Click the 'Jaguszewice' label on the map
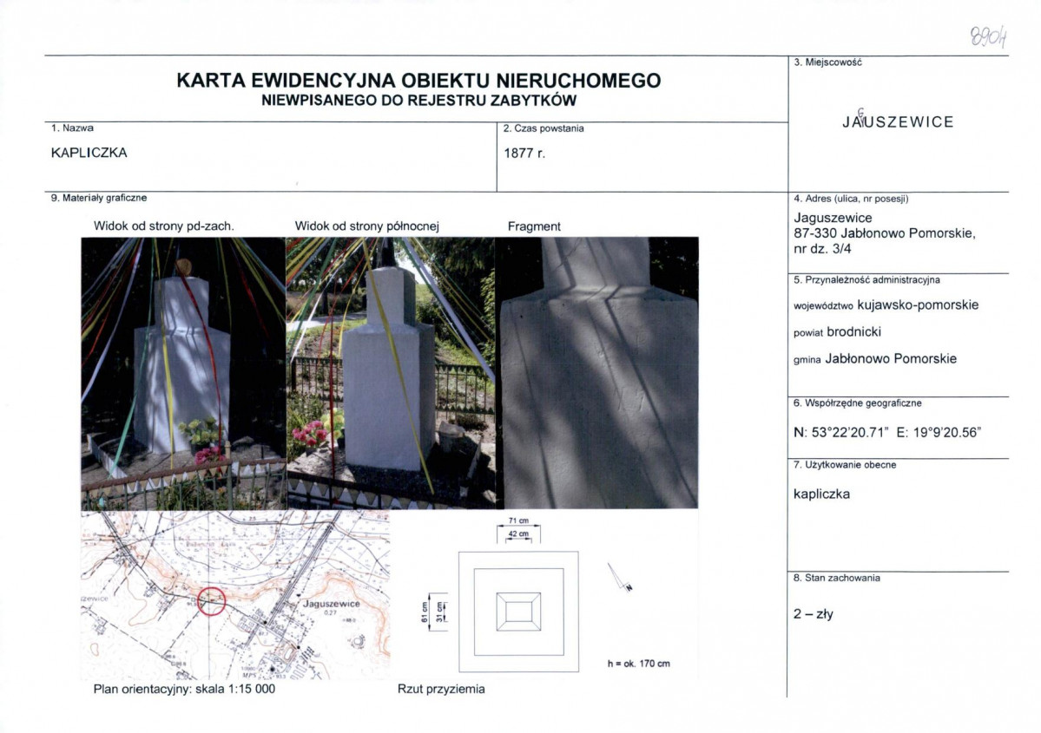 click(332, 604)
